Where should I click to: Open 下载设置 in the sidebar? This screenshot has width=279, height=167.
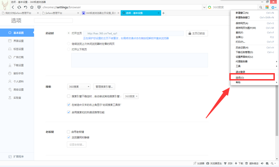pos(17,65)
